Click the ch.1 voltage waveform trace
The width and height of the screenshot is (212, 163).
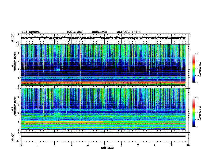click(x=103, y=38)
